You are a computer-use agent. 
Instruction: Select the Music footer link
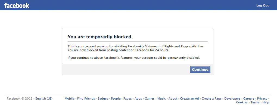click(x=161, y=99)
